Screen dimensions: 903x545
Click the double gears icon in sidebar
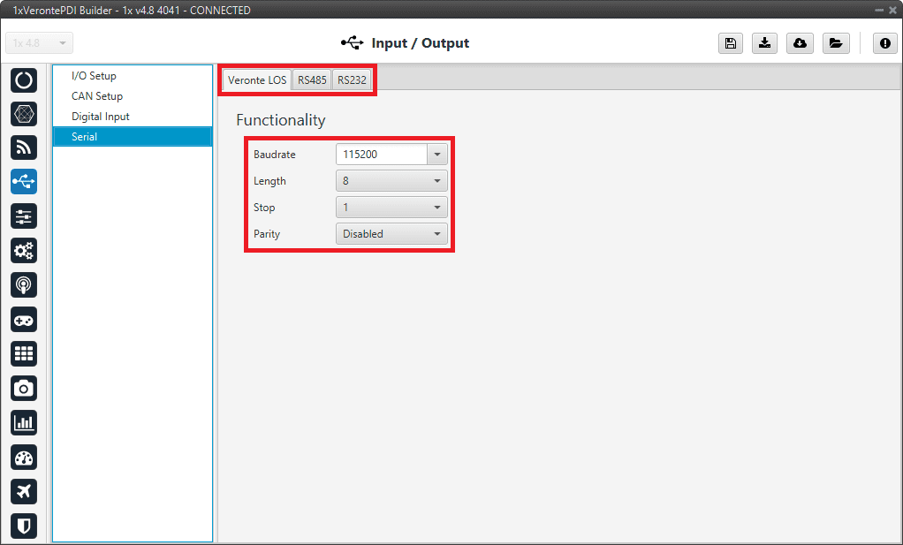click(24, 251)
